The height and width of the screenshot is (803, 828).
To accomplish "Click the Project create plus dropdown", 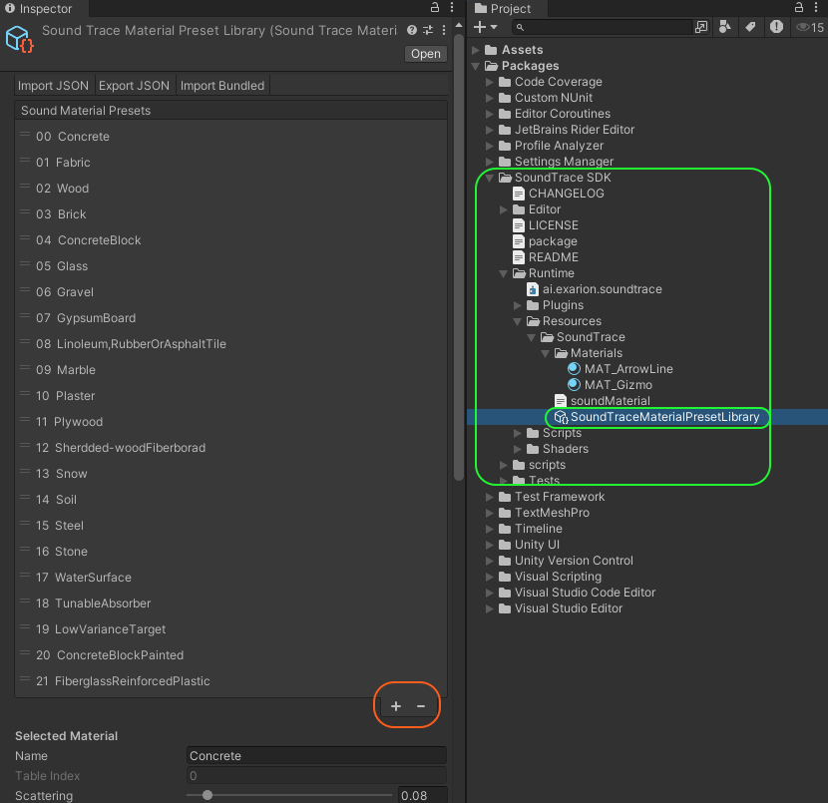I will [x=485, y=27].
